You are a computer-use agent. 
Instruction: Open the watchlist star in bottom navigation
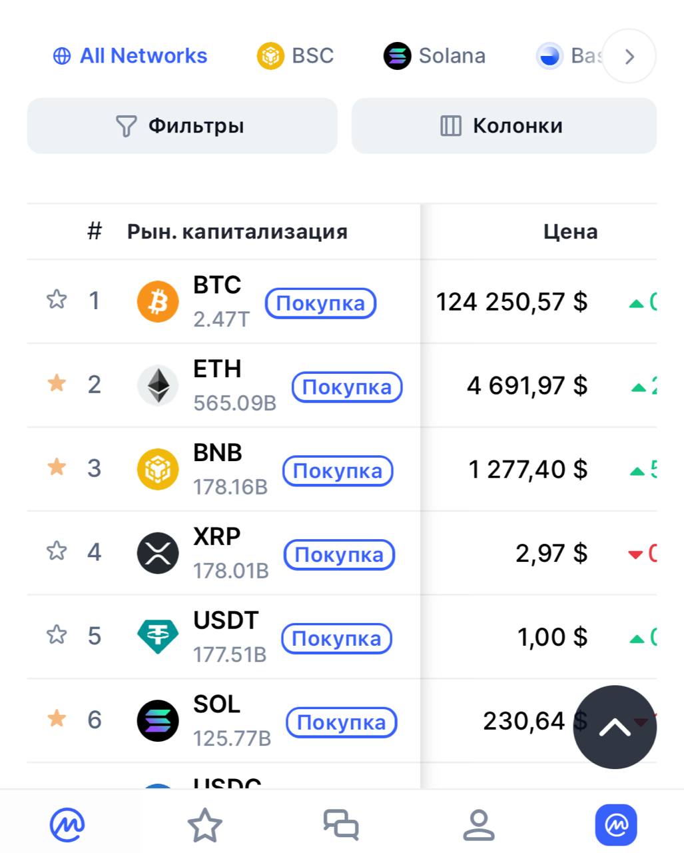coord(204,825)
